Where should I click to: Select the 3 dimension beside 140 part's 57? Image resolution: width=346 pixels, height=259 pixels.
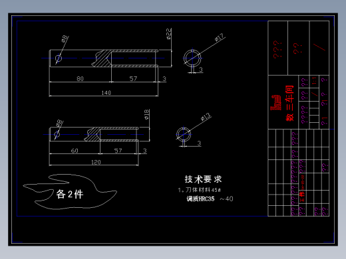point(164,78)
